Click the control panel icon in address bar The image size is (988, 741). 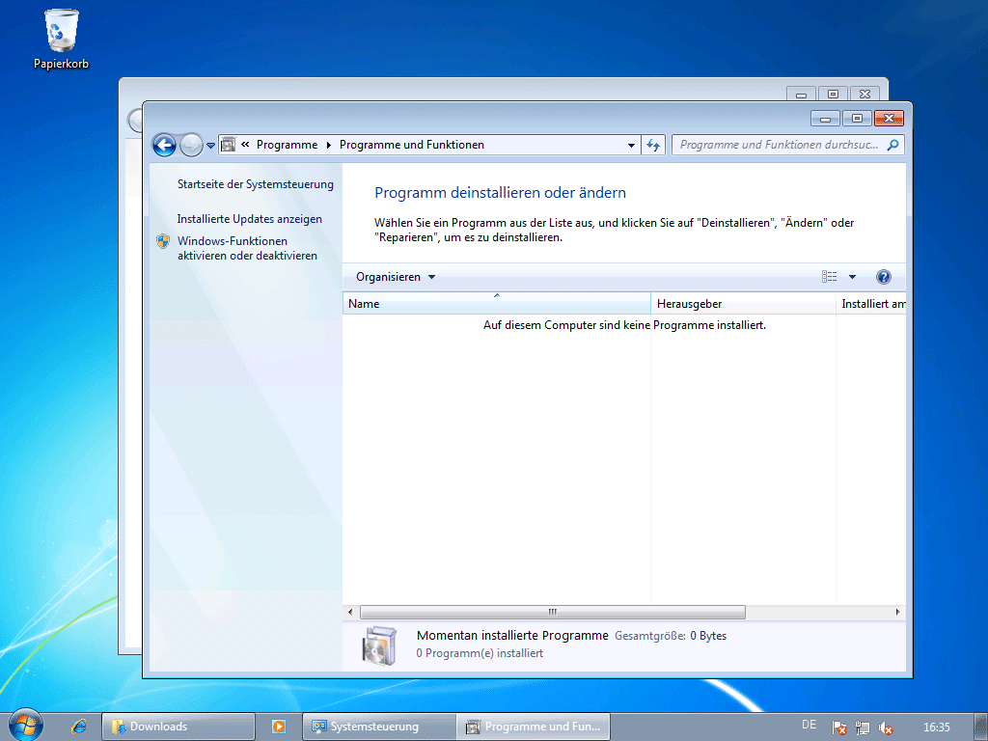[228, 145]
